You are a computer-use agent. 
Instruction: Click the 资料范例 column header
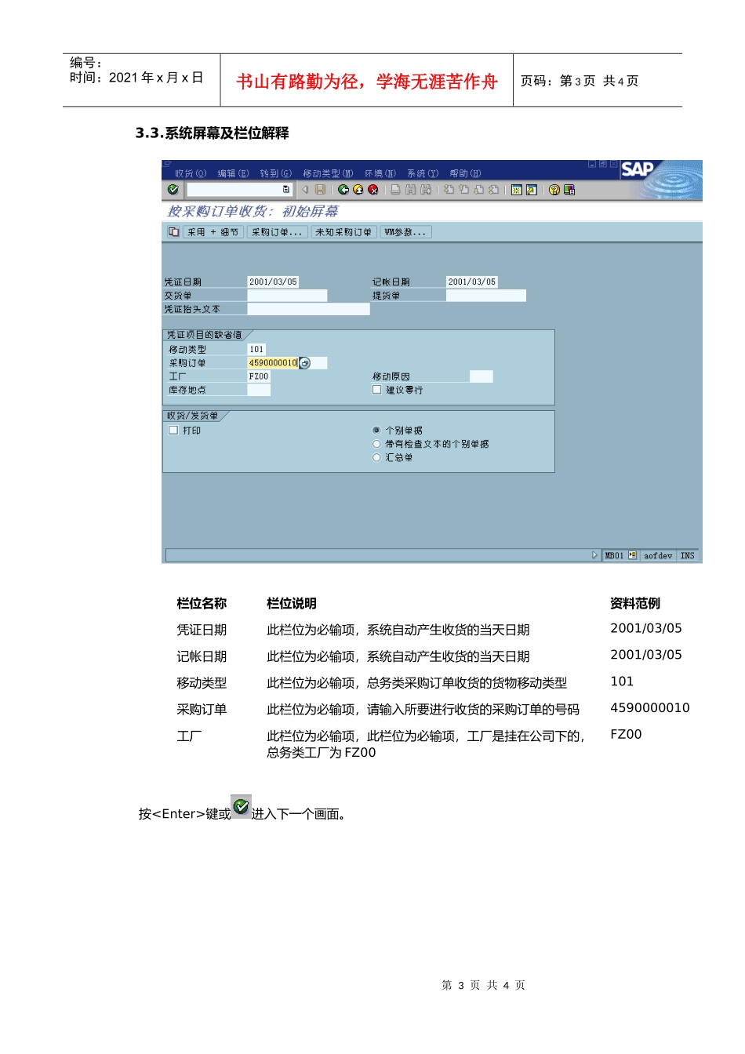[x=635, y=603]
